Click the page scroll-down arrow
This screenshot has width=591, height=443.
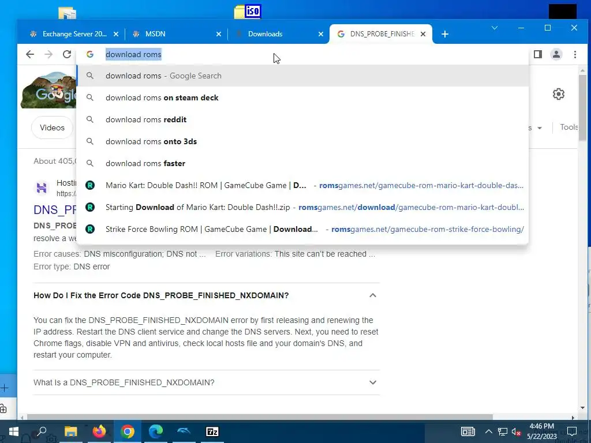[583, 408]
